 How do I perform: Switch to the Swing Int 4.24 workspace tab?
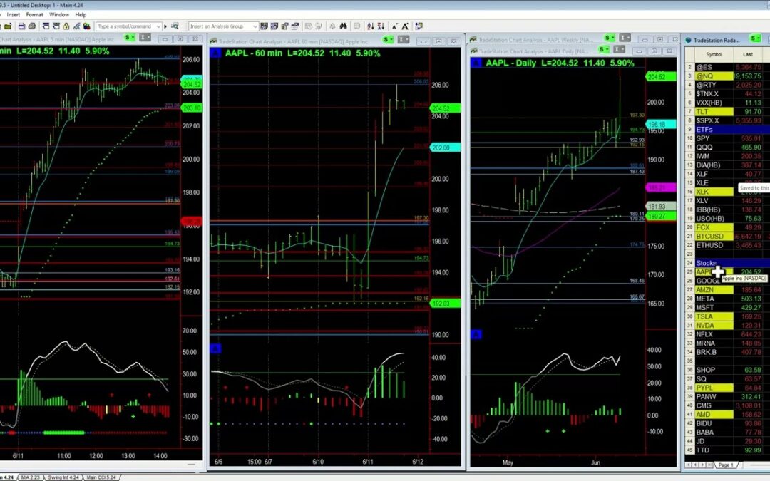pos(62,477)
